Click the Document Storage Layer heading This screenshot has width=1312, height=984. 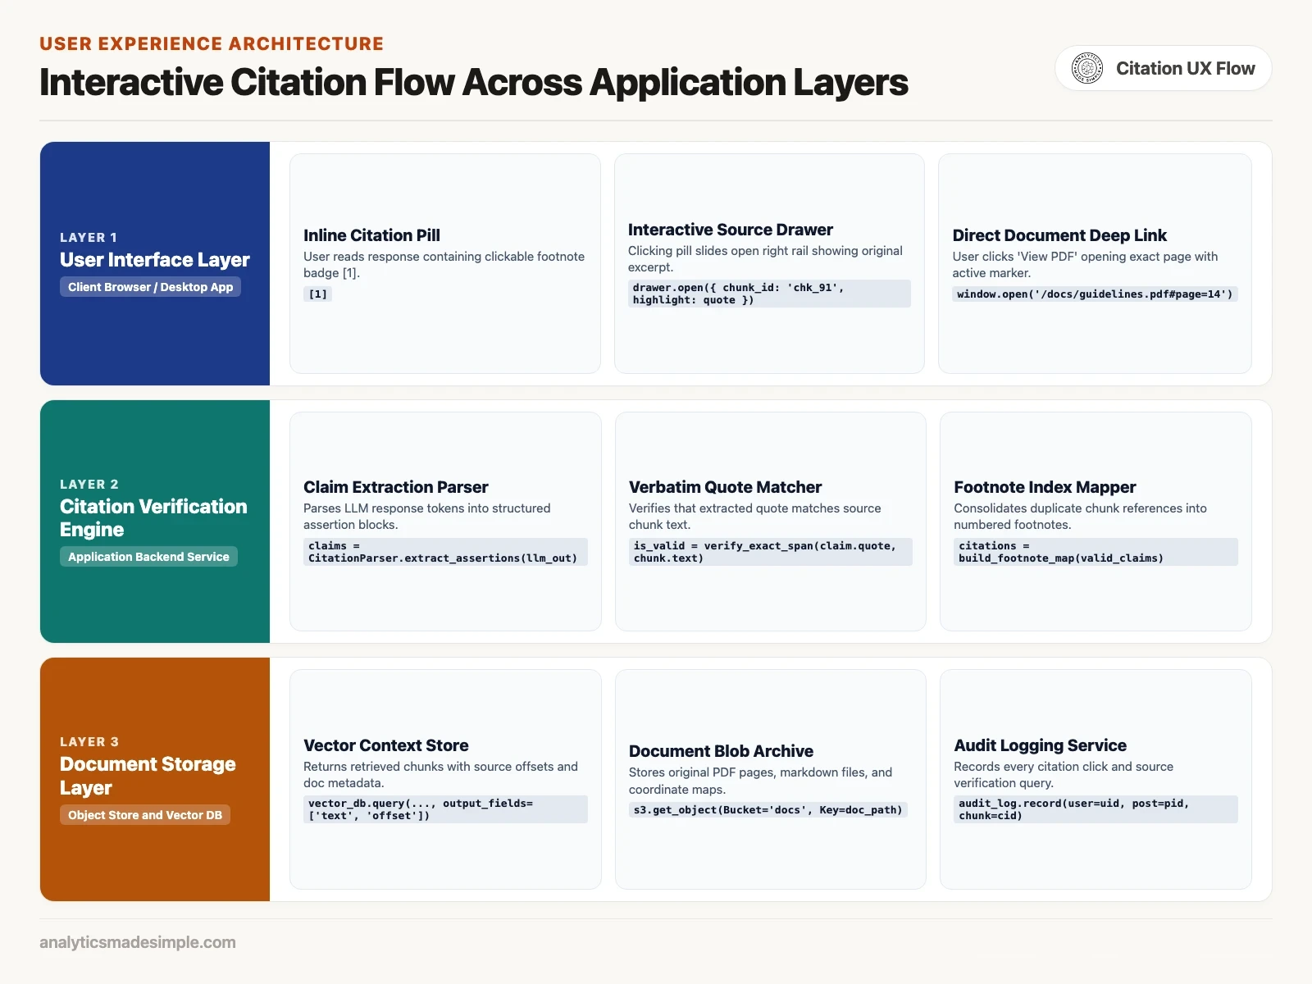coord(148,776)
